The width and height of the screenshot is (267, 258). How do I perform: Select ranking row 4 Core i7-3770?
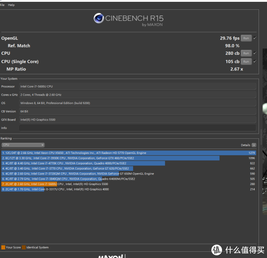click(x=129, y=169)
